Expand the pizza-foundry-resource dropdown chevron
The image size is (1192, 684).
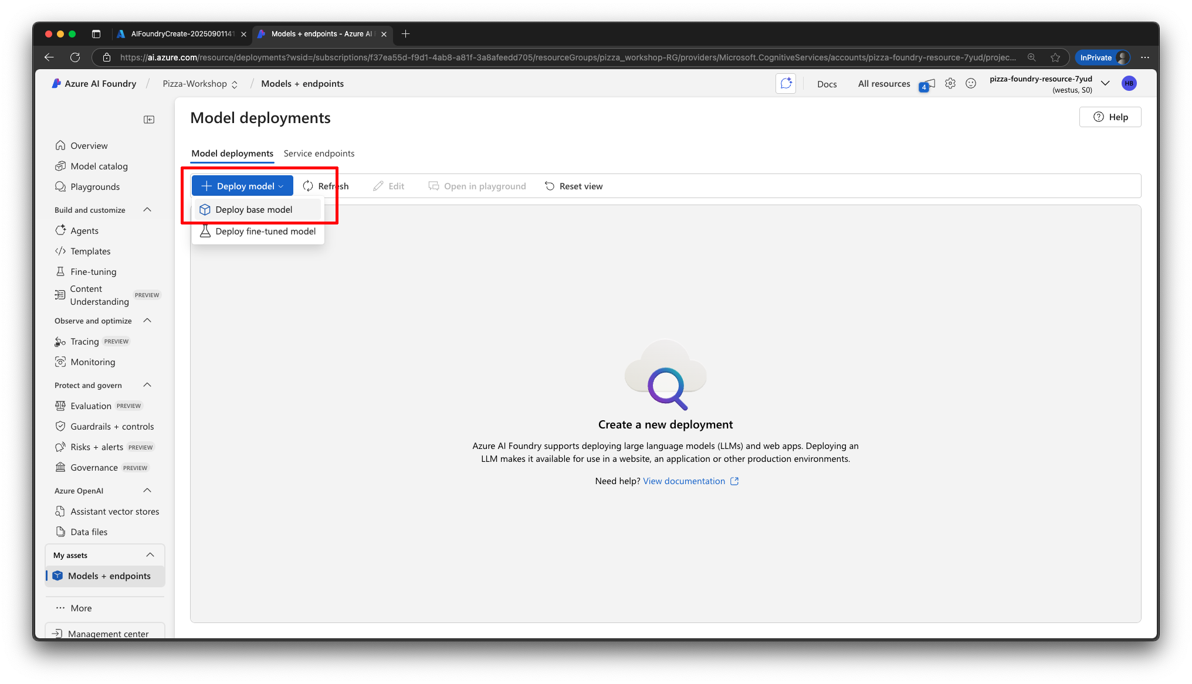[x=1105, y=84]
